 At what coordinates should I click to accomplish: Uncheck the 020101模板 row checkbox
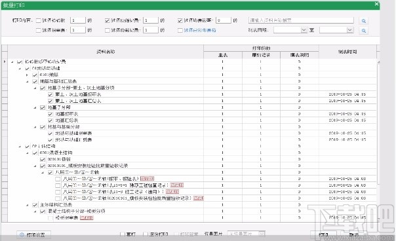[x=43, y=160]
